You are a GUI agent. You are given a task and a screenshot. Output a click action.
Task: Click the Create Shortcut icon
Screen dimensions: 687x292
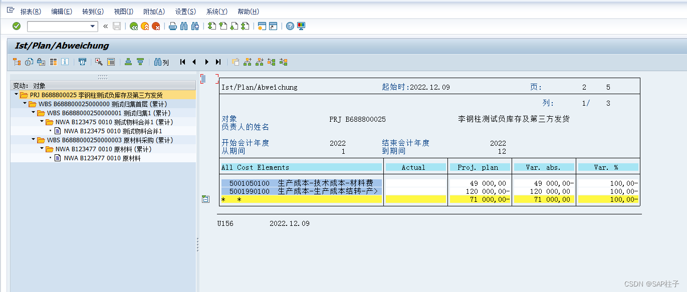pos(273,26)
